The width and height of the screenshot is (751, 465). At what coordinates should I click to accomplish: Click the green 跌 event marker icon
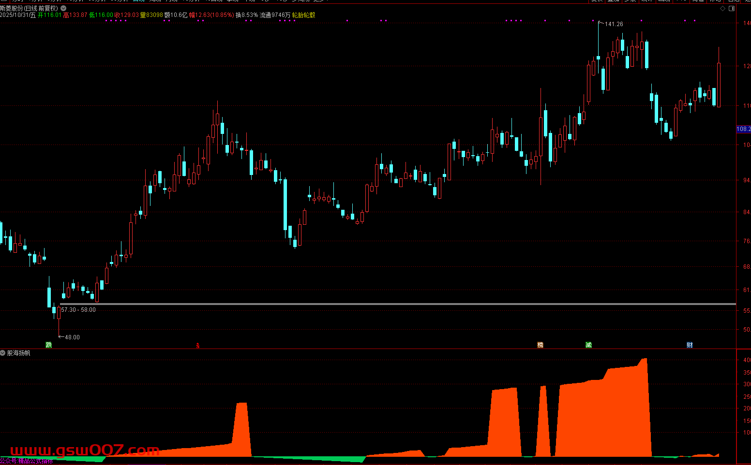[49, 345]
